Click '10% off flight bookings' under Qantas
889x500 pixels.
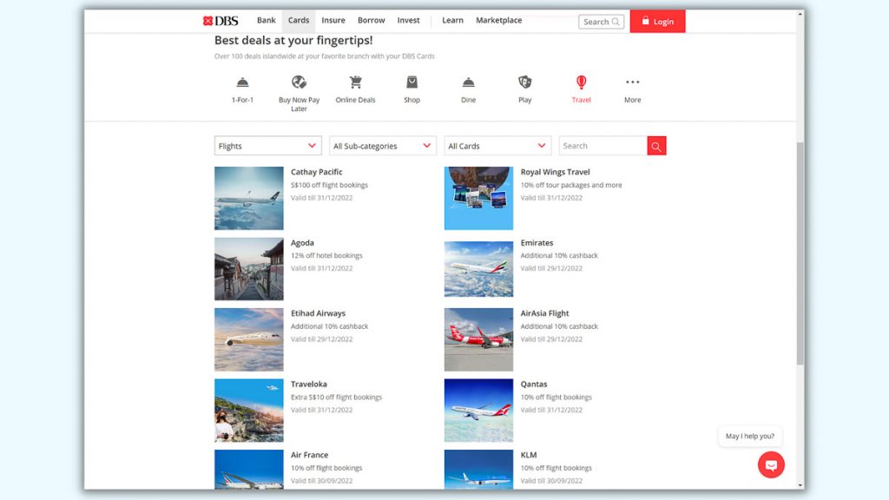[556, 398]
